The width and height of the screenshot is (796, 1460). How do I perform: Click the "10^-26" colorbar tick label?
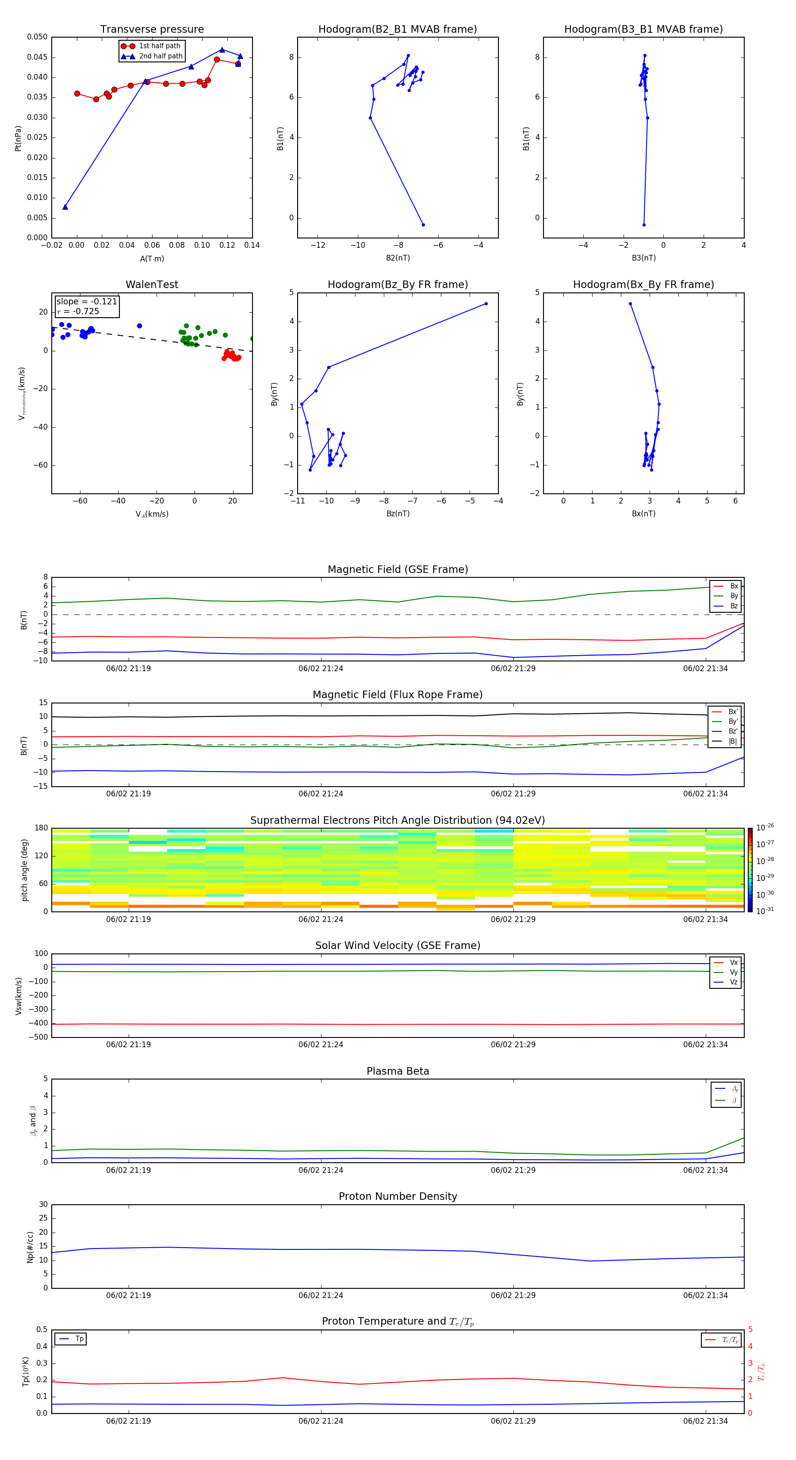tap(765, 827)
